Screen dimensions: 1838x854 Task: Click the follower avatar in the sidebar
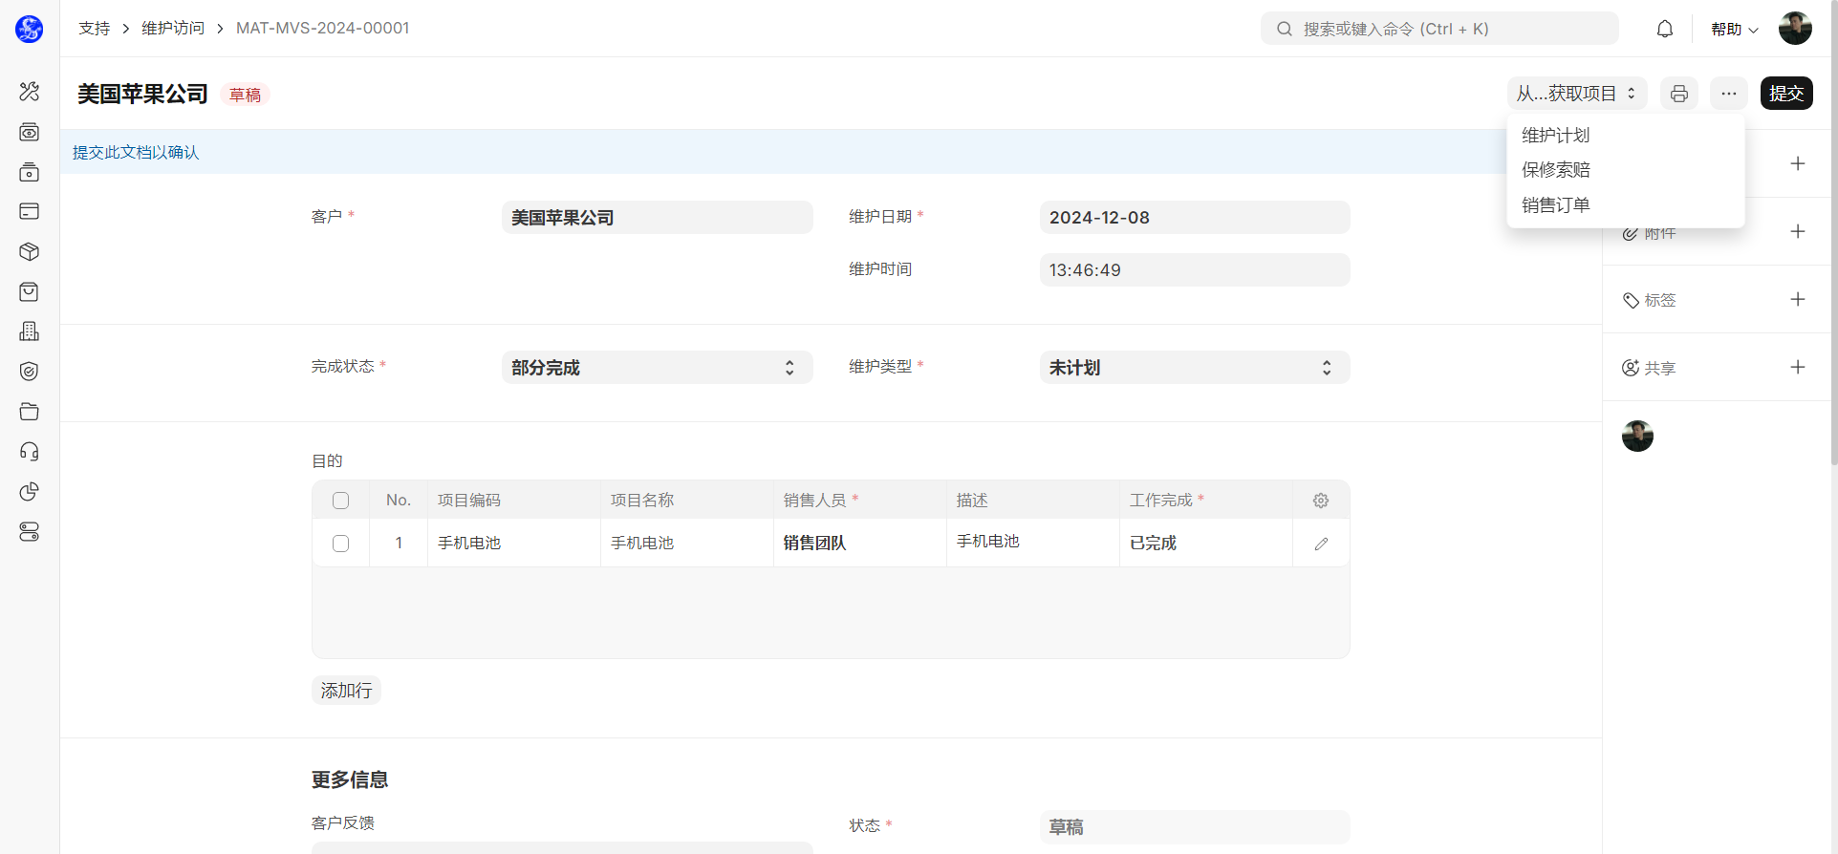coord(1637,436)
